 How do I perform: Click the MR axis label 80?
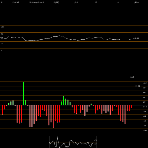(144, 88)
